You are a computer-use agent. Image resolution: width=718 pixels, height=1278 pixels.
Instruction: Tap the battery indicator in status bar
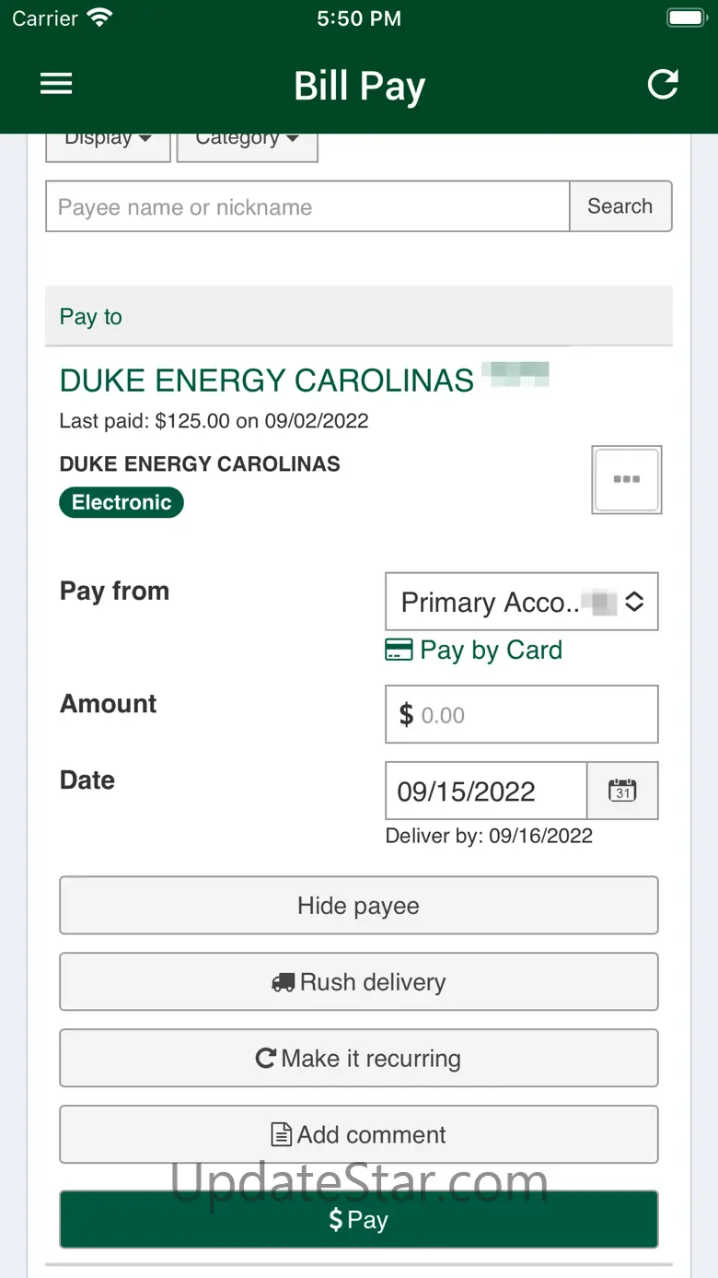686,18
